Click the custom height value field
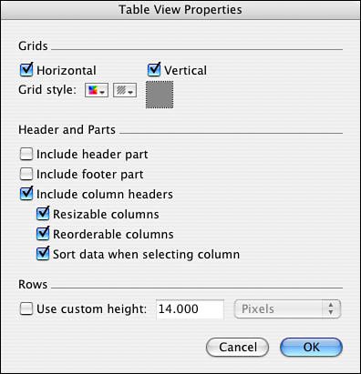This screenshot has height=374, width=361. tap(190, 309)
